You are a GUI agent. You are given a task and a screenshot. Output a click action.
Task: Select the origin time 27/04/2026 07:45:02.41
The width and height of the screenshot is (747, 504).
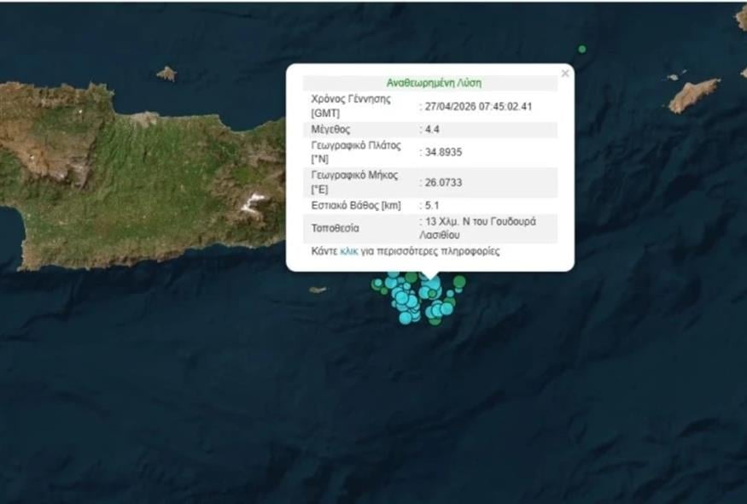[x=478, y=107]
